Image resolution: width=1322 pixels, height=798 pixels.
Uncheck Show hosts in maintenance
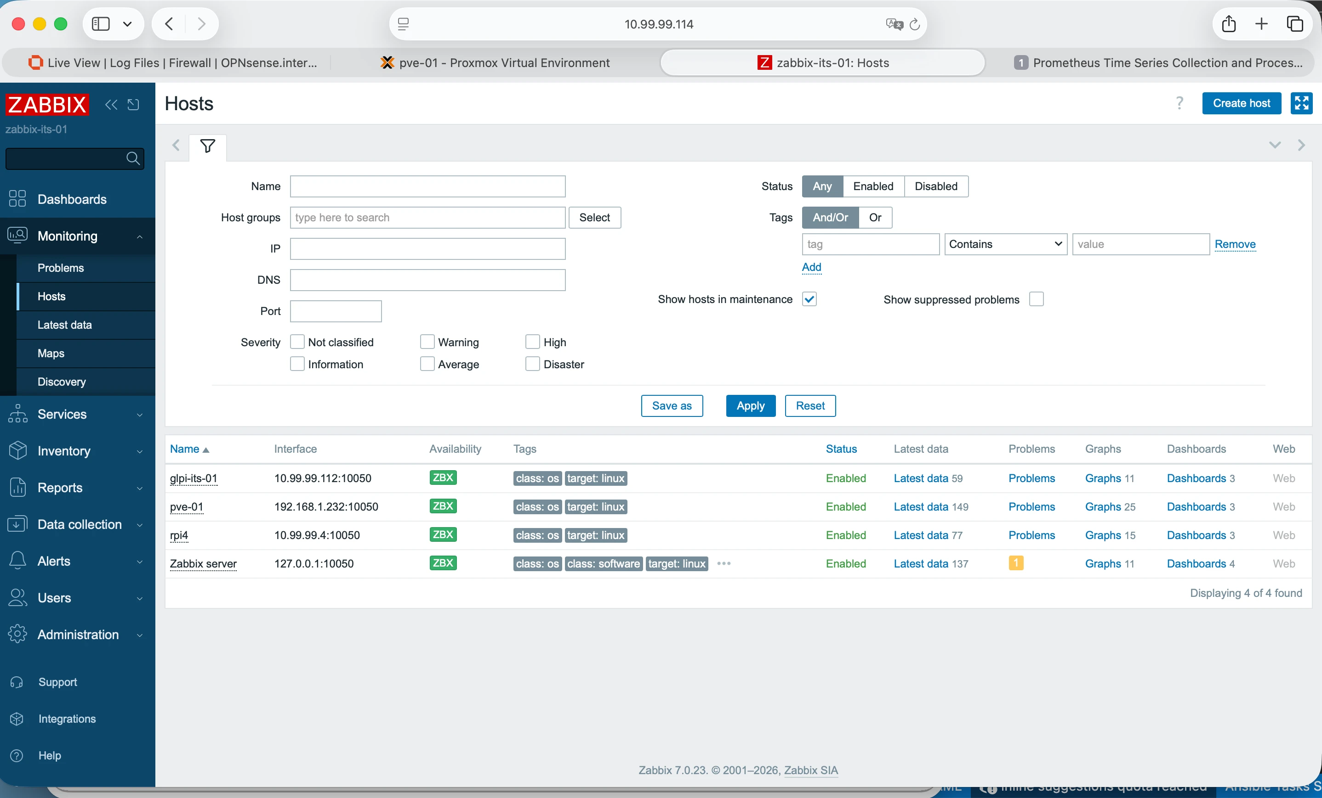[809, 299]
